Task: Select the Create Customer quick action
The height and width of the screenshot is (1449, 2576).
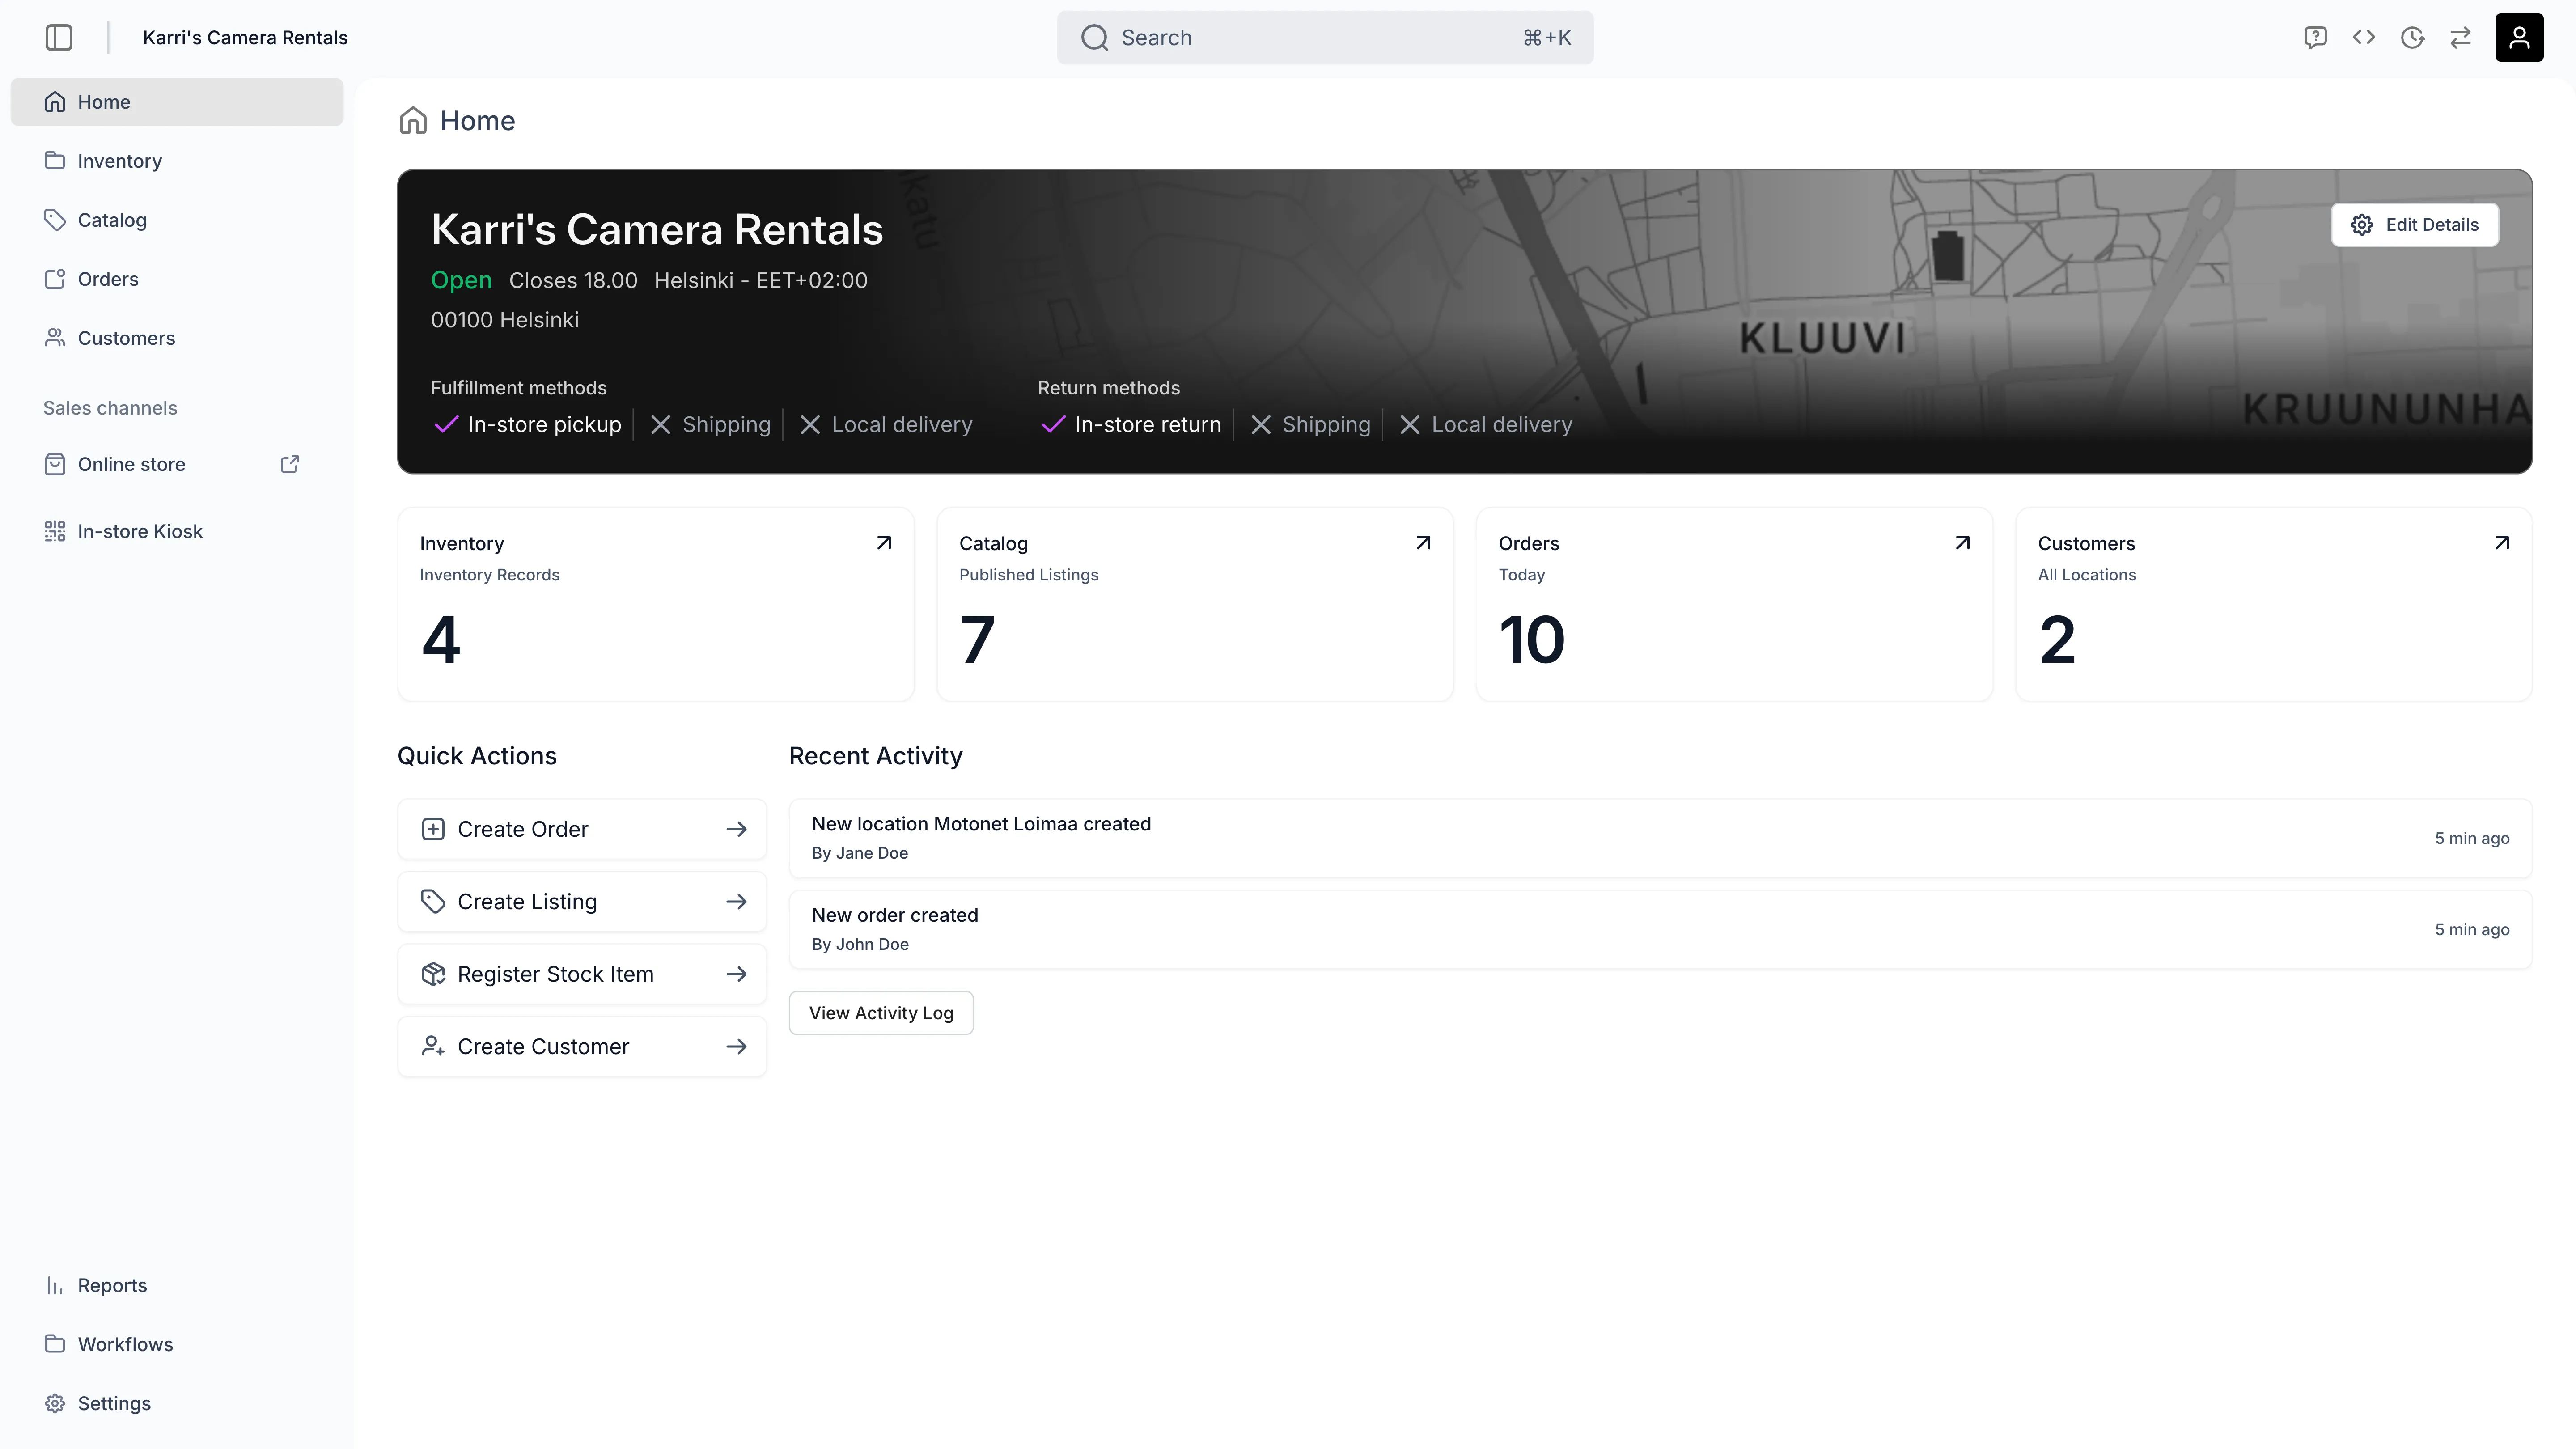Action: [x=582, y=1046]
